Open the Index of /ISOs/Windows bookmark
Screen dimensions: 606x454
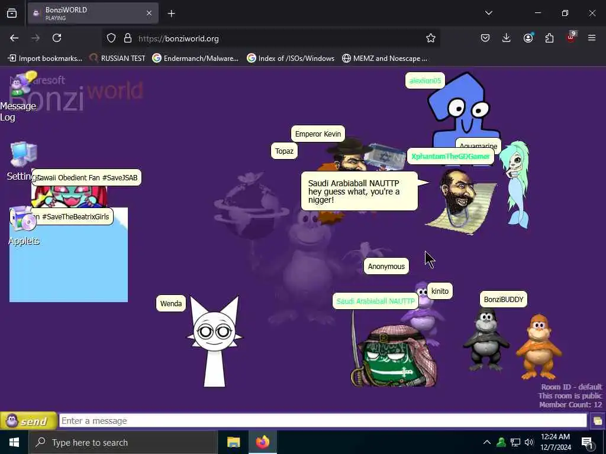pyautogui.click(x=291, y=59)
